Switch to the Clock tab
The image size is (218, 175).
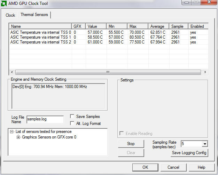point(10,15)
